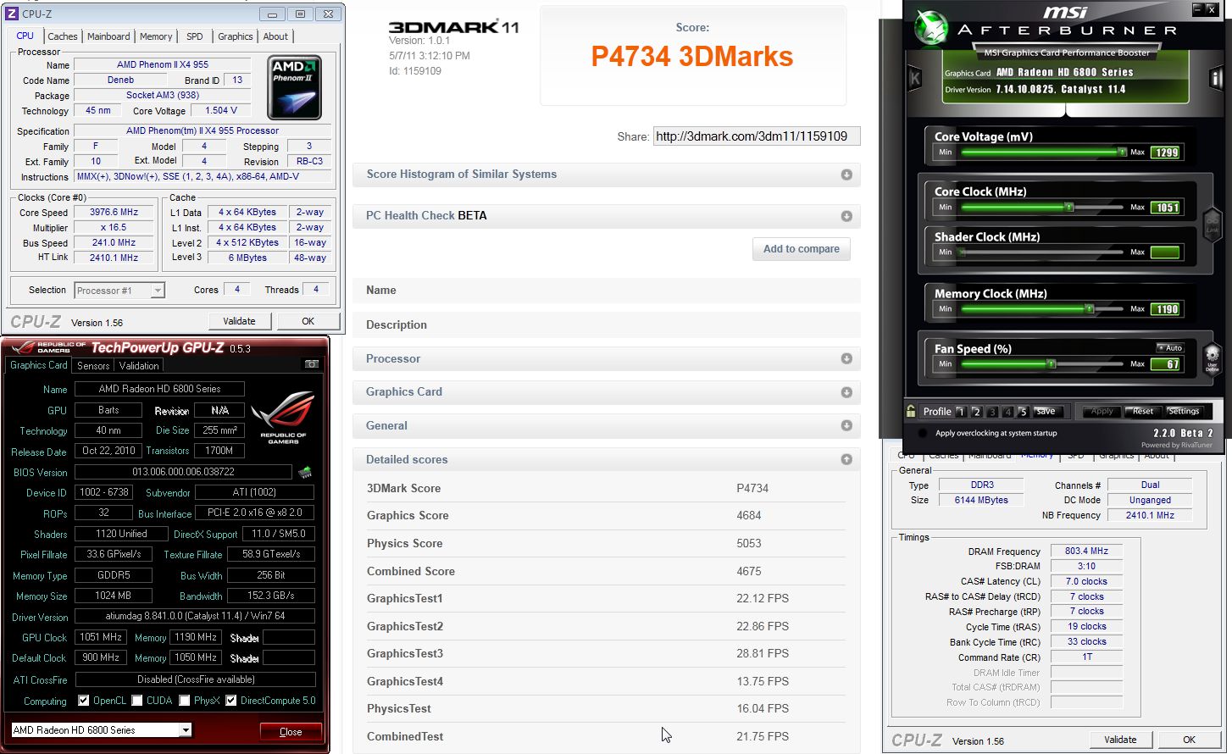Toggle the fan speed Auto button
Image resolution: width=1232 pixels, height=754 pixels.
point(1170,347)
